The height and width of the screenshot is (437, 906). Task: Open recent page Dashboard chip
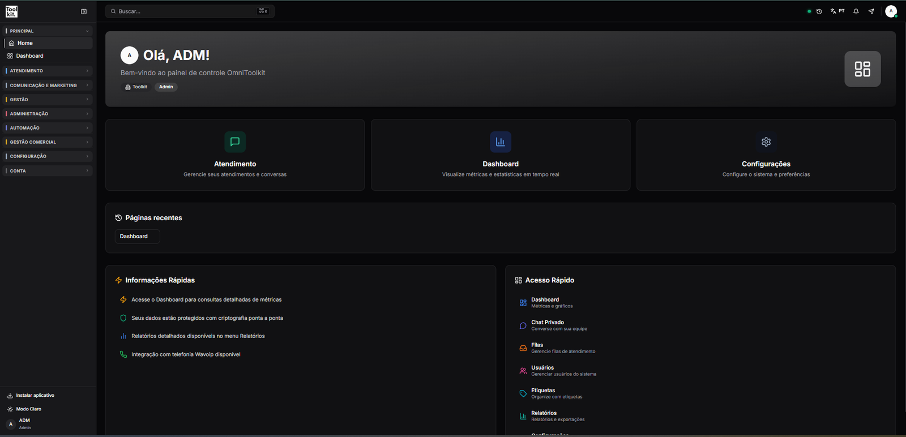(x=137, y=236)
